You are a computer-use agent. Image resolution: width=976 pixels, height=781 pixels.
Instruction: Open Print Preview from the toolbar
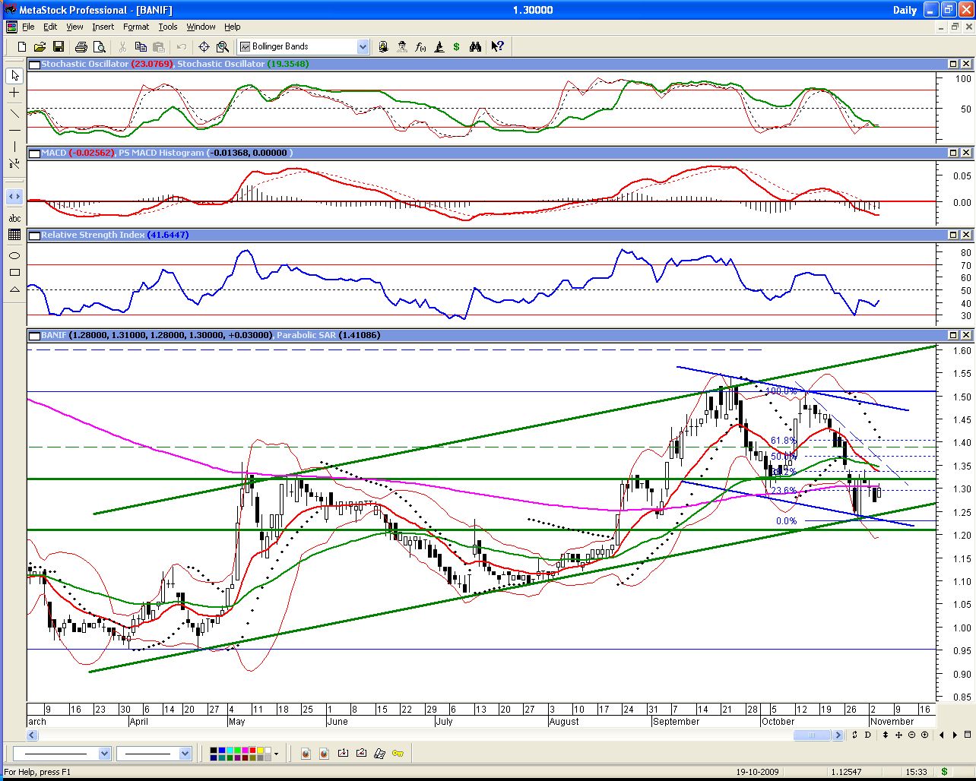click(x=100, y=46)
